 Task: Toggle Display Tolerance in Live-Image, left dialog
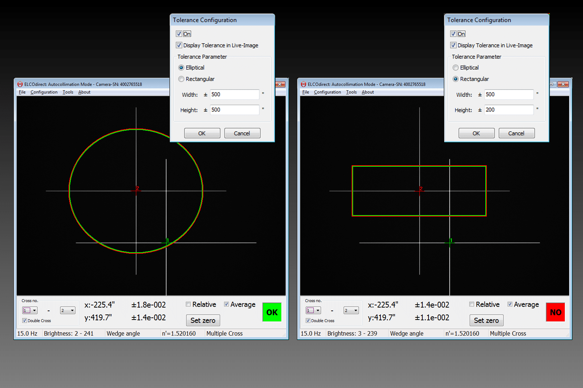coord(179,45)
